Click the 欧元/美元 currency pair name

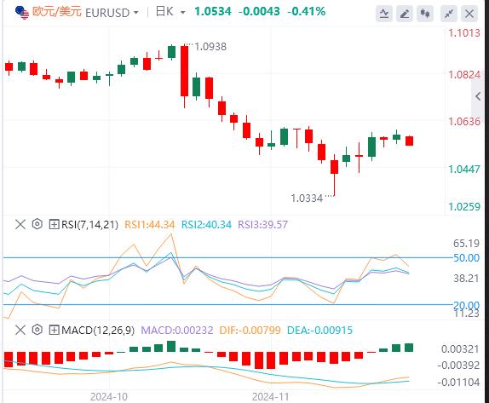click(57, 12)
